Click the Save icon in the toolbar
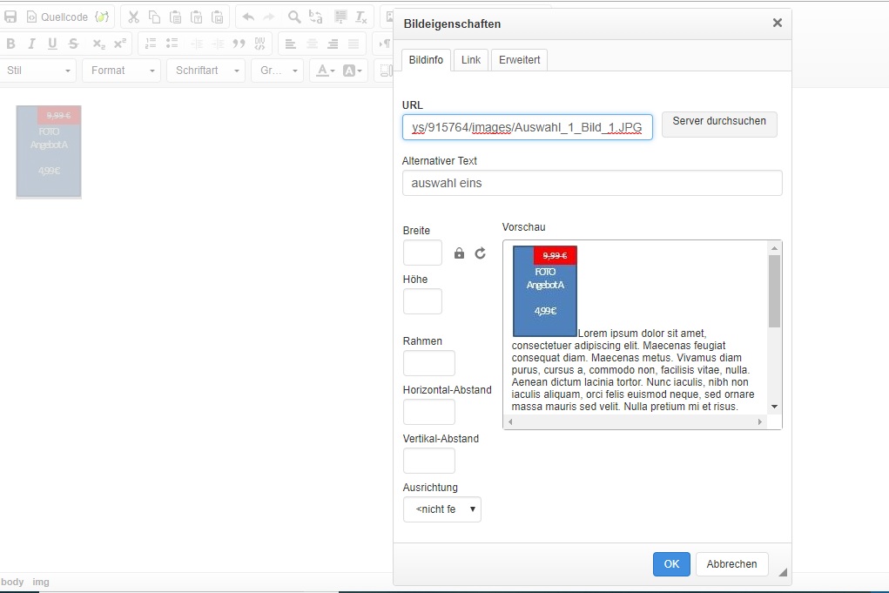 pyautogui.click(x=11, y=17)
